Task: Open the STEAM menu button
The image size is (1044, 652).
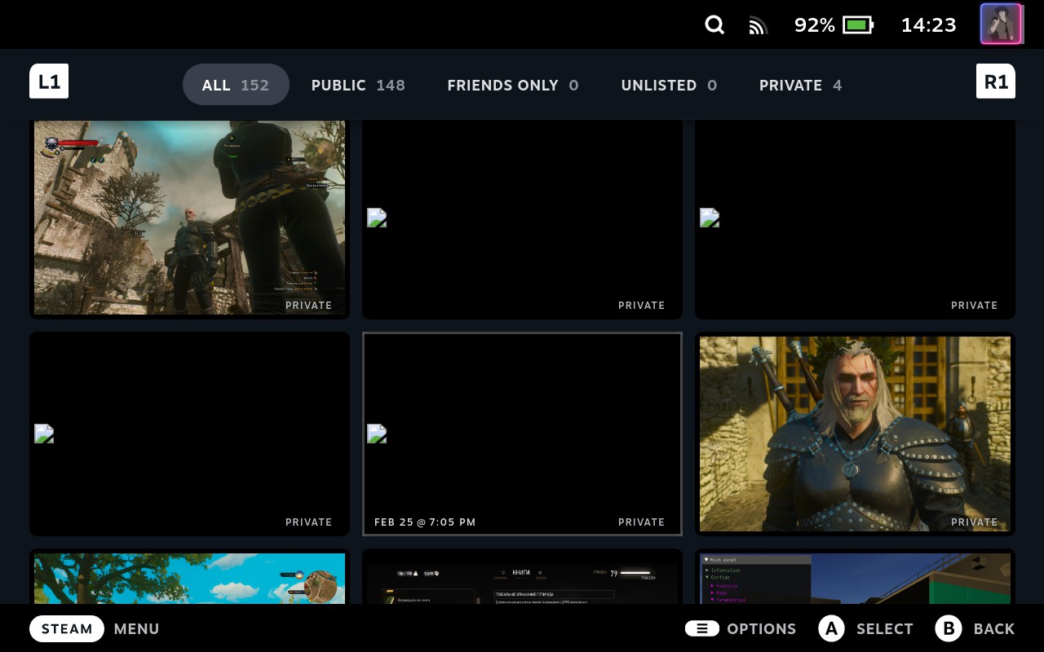Action: tap(67, 628)
